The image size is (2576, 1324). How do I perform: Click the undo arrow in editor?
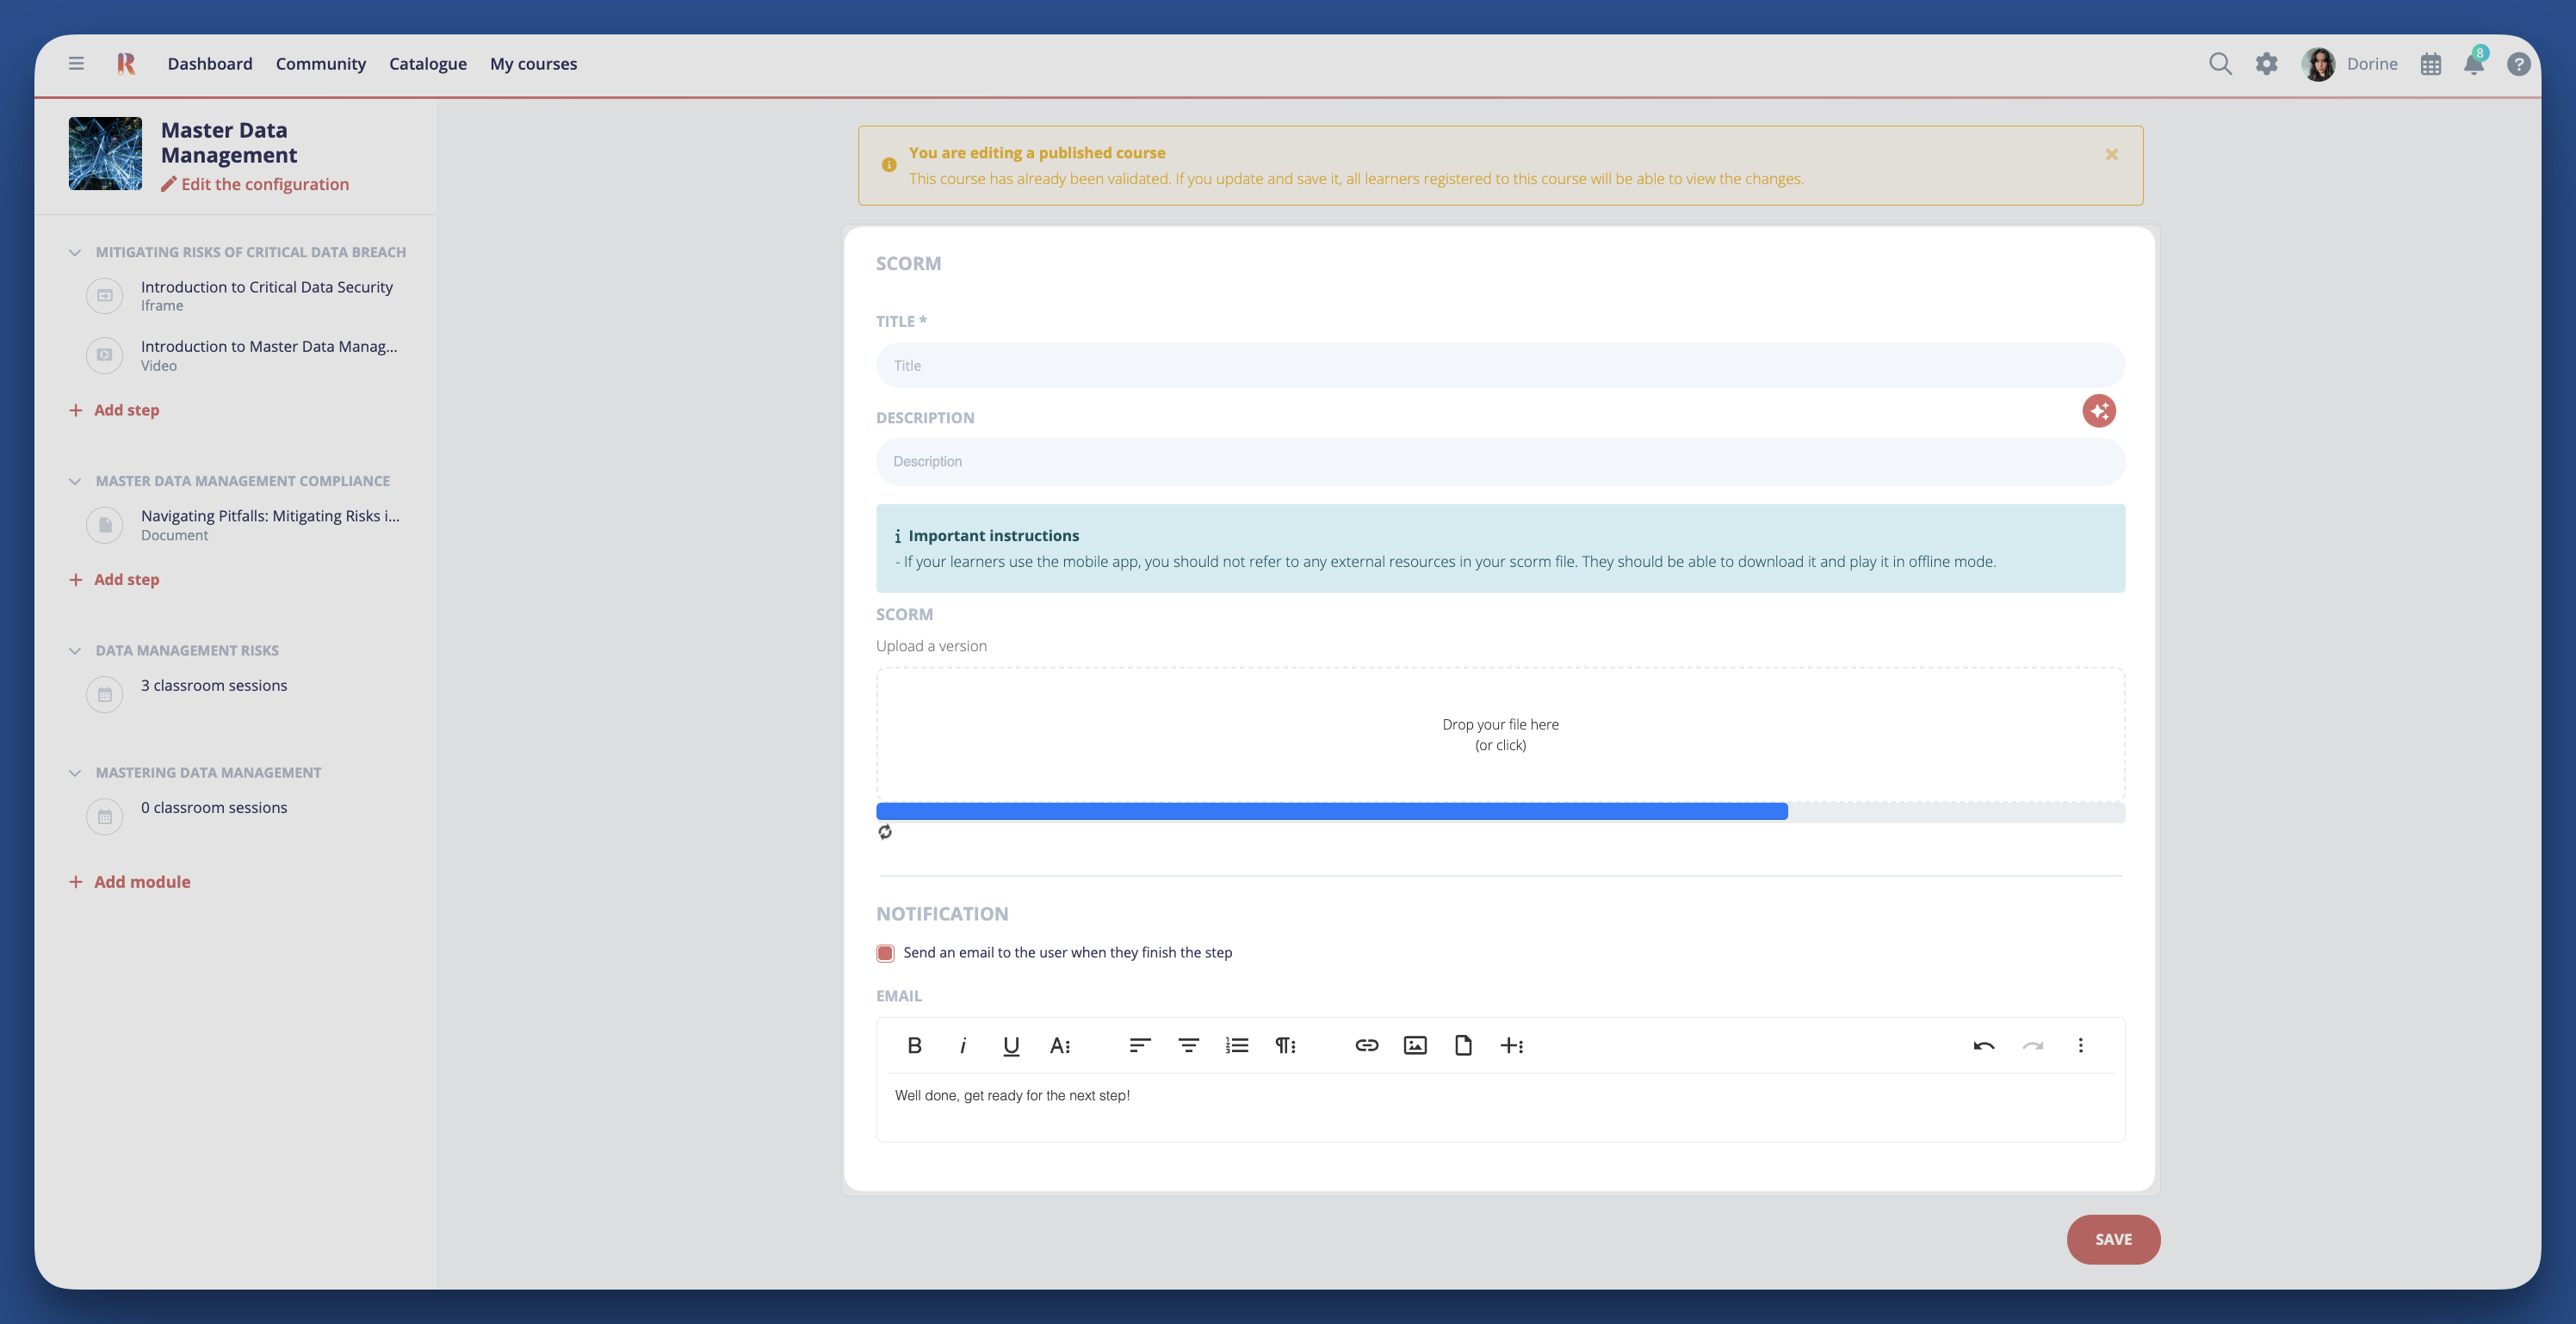1984,1045
